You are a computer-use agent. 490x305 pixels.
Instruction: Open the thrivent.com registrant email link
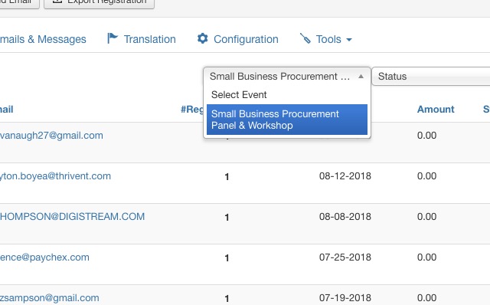[55, 175]
